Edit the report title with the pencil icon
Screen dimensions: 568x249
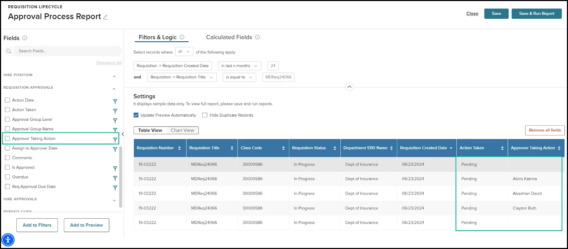coord(105,17)
